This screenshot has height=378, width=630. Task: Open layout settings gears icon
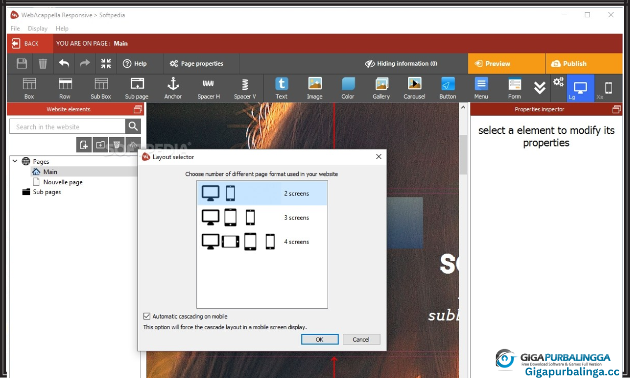559,82
